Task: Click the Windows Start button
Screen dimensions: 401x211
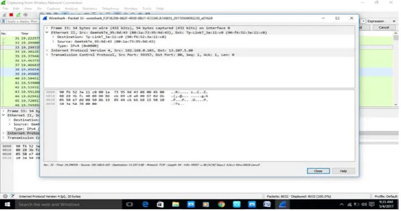Action: (7, 204)
